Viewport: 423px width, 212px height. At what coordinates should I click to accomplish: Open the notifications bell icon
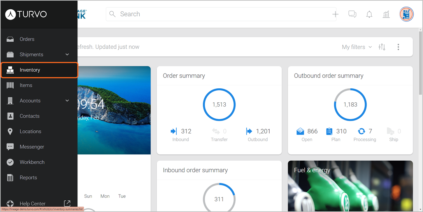click(369, 14)
